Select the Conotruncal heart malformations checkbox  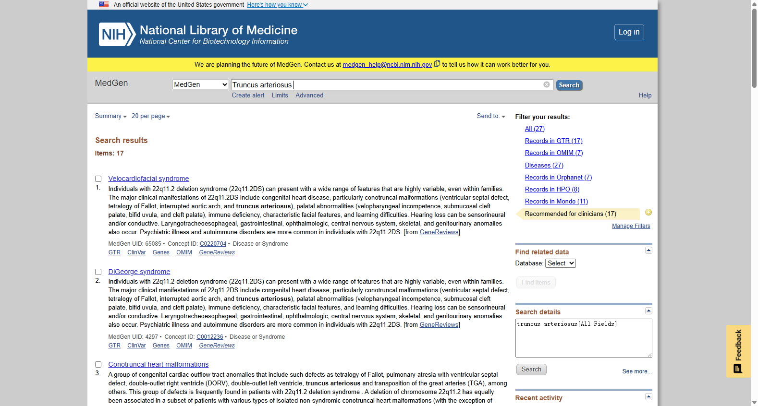click(x=98, y=364)
